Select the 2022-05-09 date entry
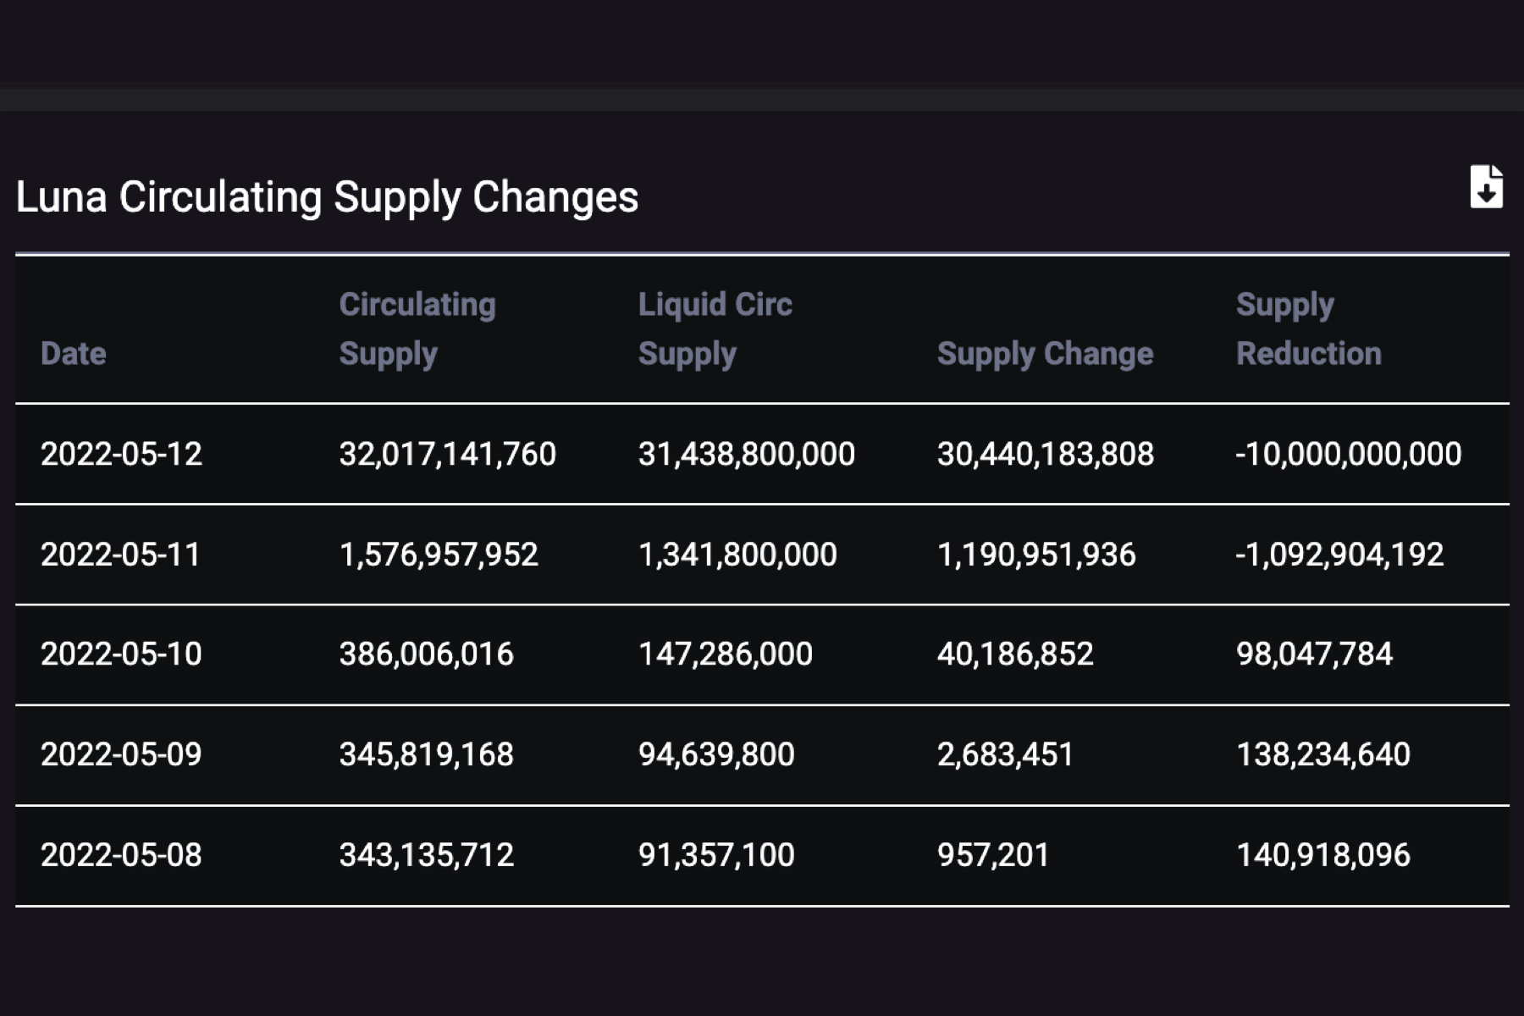The image size is (1524, 1016). click(122, 754)
